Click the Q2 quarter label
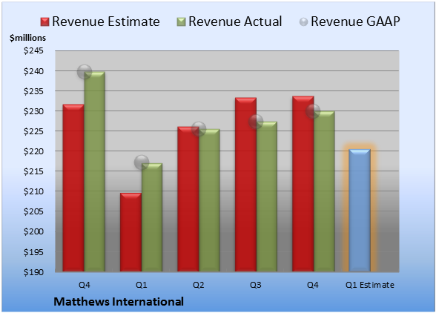The image size is (436, 313). coord(199,285)
